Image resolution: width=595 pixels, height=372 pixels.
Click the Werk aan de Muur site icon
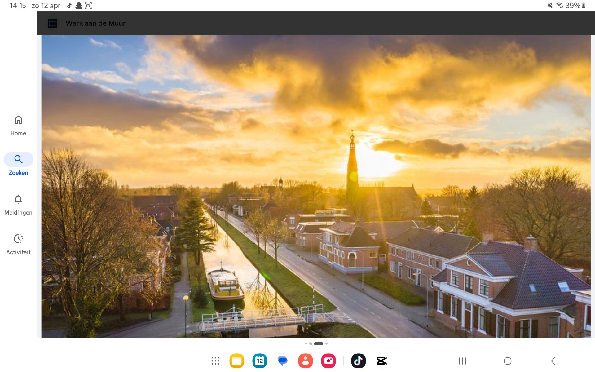(x=52, y=23)
